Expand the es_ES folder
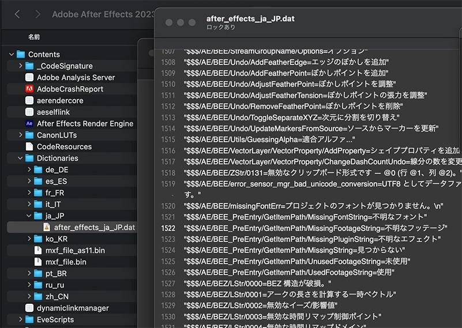 click(29, 181)
